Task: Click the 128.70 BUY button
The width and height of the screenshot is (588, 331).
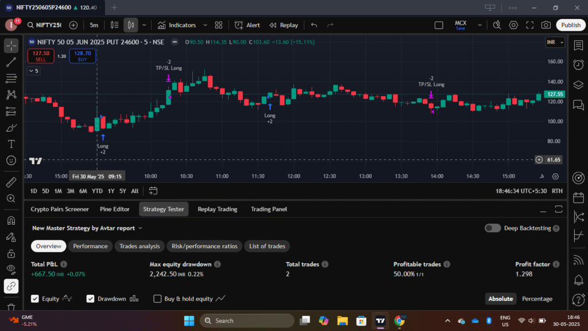Action: pyautogui.click(x=83, y=56)
